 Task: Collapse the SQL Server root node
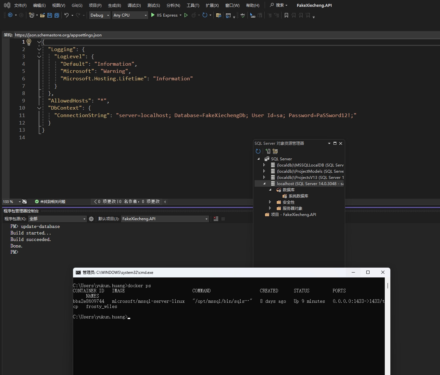coord(258,159)
